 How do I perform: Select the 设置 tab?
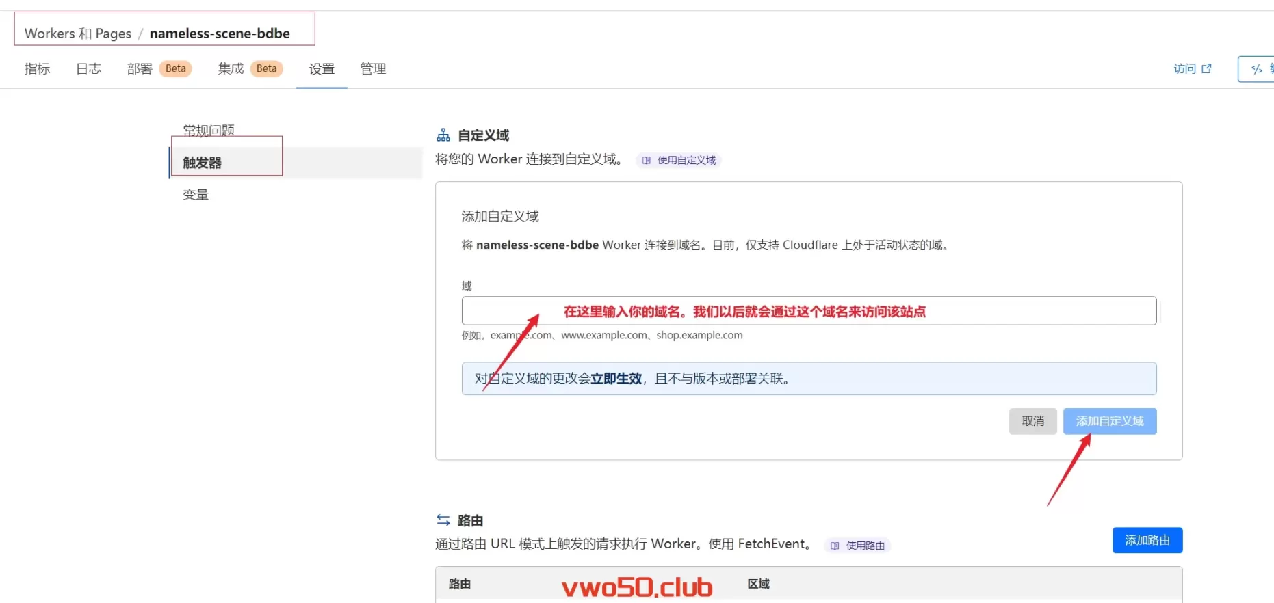pyautogui.click(x=322, y=68)
